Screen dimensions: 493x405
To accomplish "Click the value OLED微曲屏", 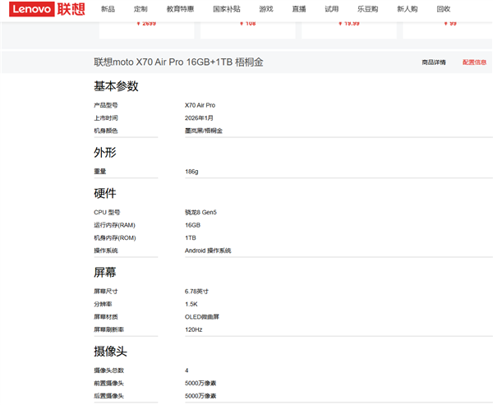I will pyautogui.click(x=202, y=317).
